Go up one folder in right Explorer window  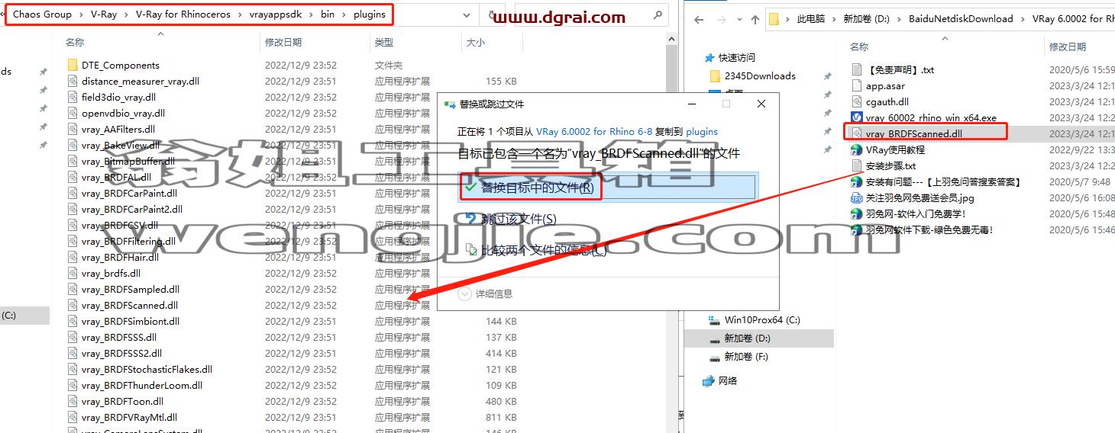[755, 19]
